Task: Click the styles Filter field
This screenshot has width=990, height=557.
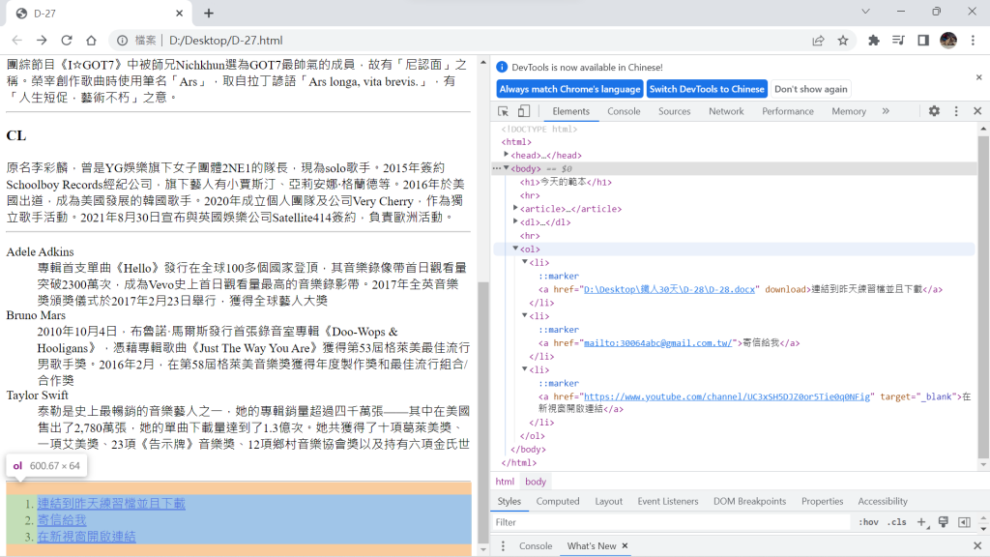Action: tap(672, 522)
